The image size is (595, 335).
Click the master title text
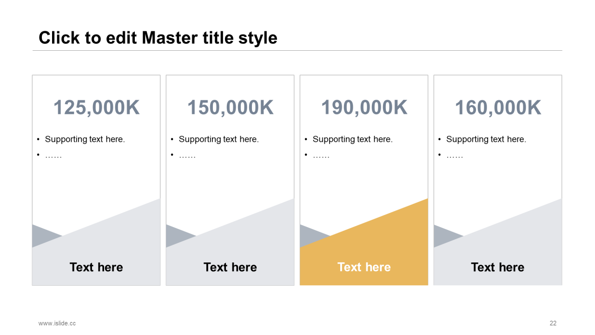click(x=158, y=38)
